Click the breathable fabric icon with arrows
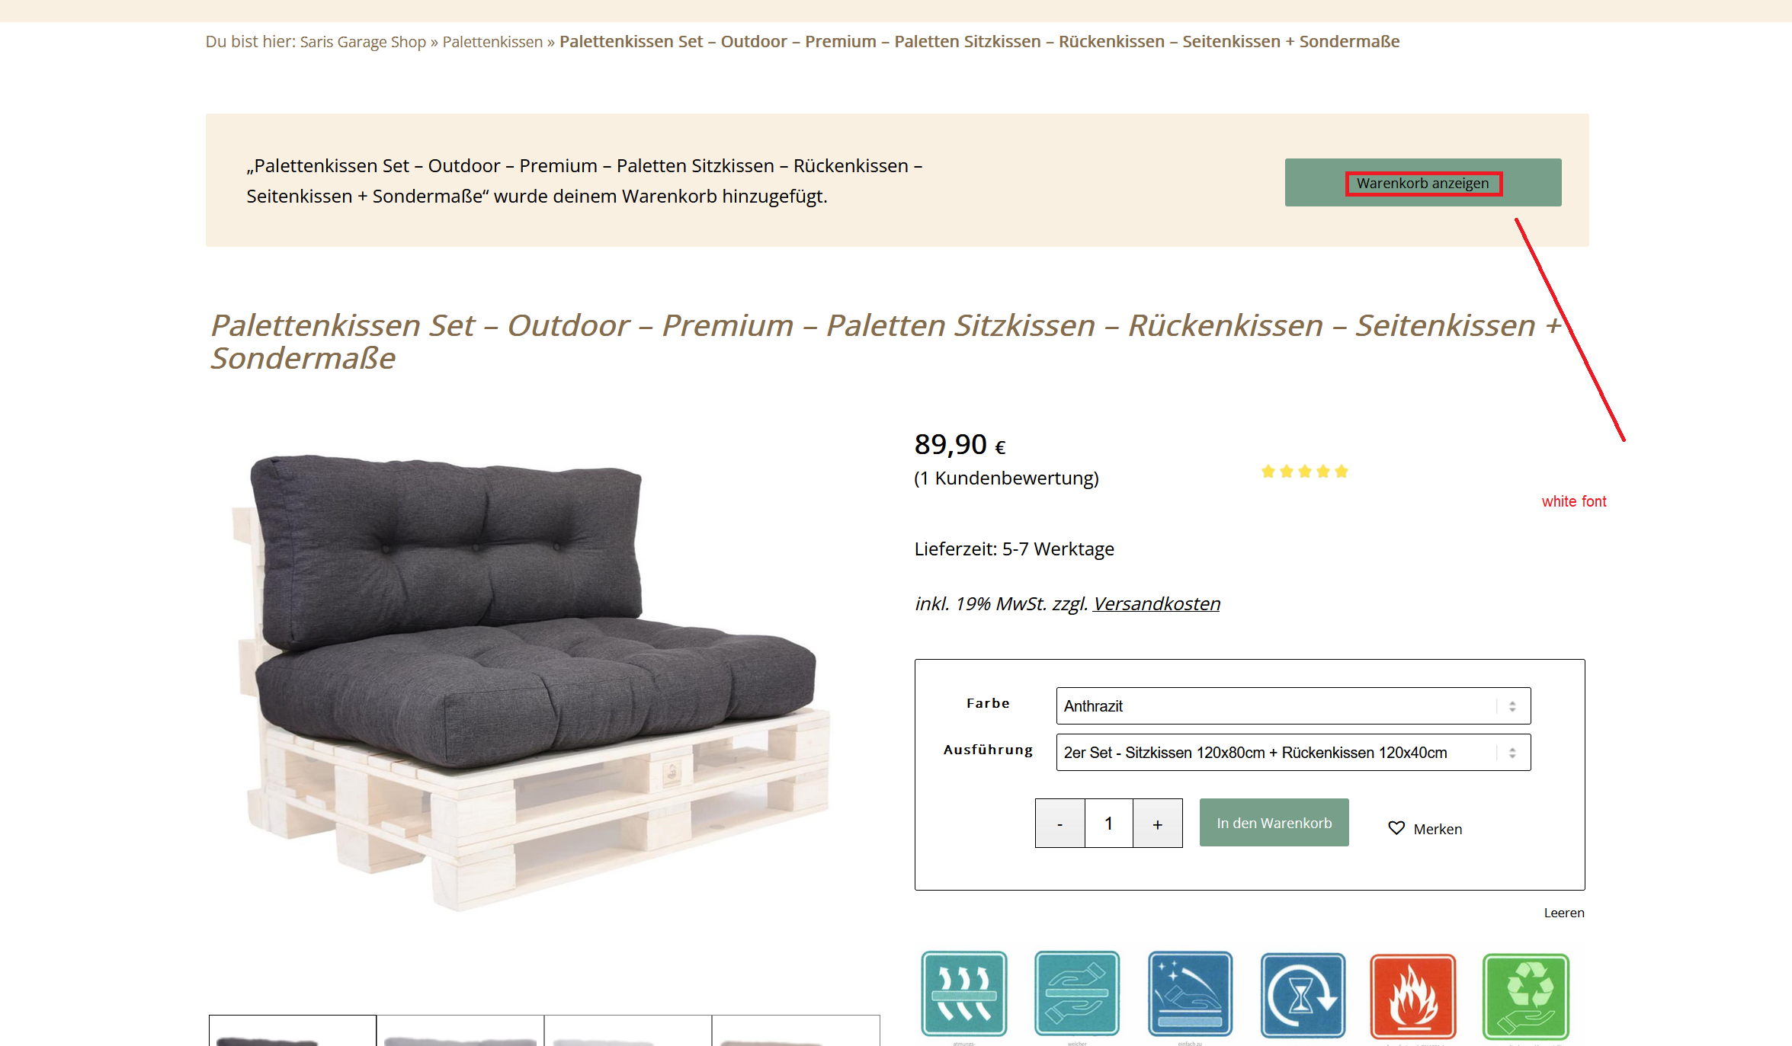The height and width of the screenshot is (1046, 1792). [963, 994]
